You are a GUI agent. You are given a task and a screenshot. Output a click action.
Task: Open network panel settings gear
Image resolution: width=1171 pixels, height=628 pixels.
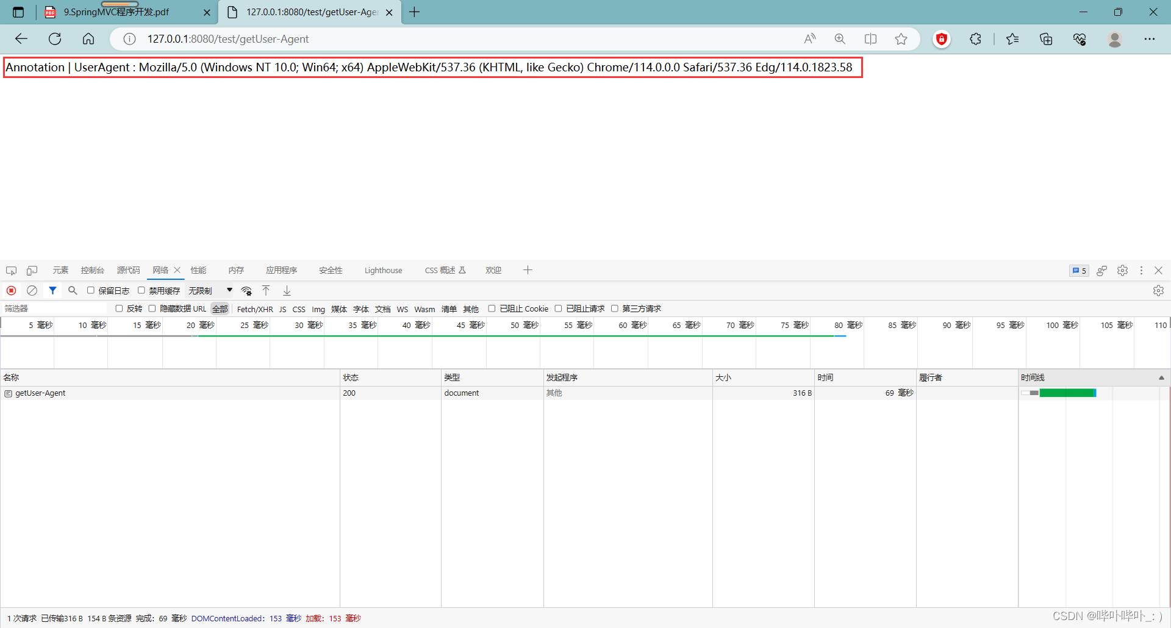coord(1158,291)
